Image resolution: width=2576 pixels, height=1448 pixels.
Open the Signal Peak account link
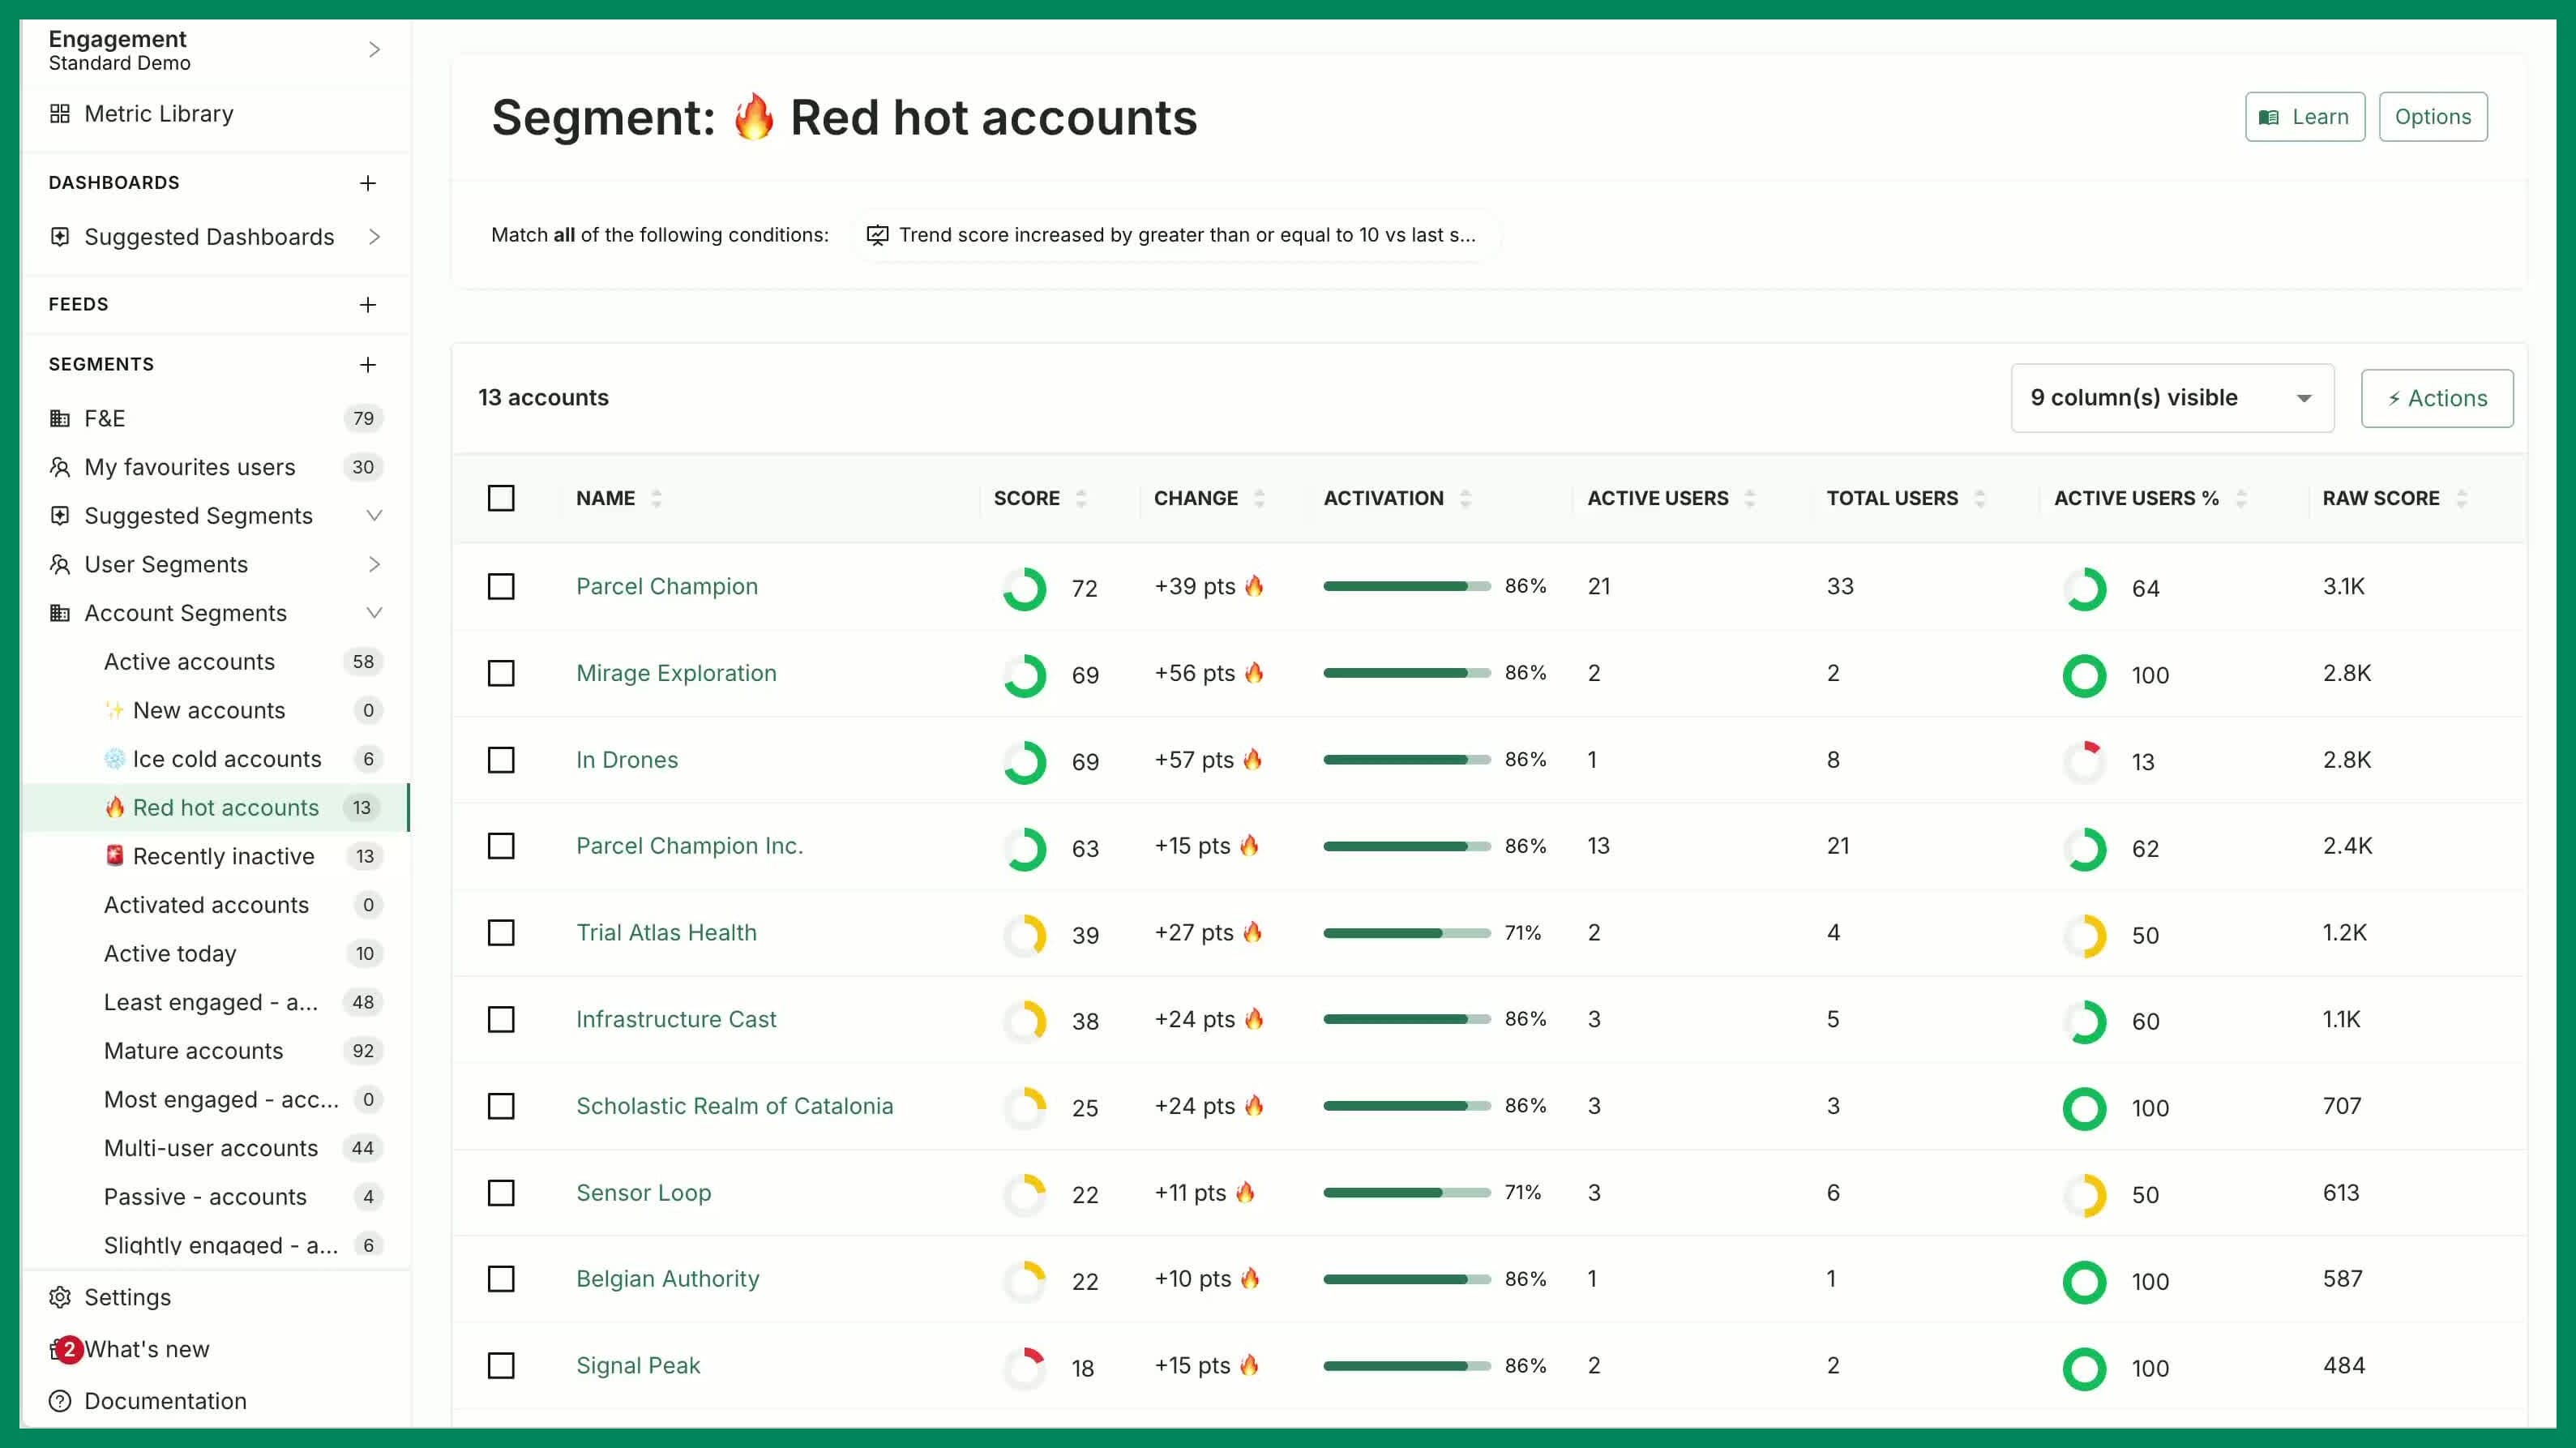tap(638, 1366)
